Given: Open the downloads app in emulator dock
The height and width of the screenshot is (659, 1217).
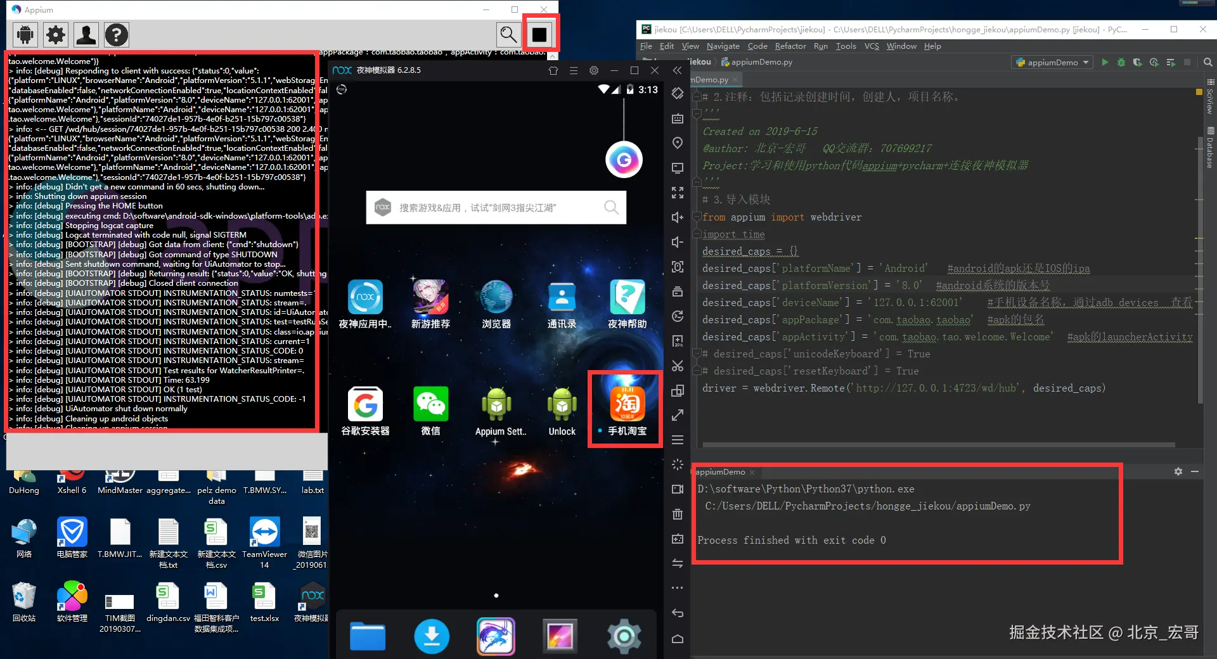Looking at the screenshot, I should 432,636.
